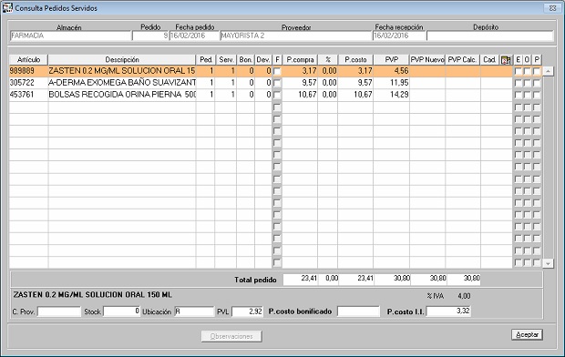Viewport: 565px width, 357px height.
Task: Tick the F checkbox for BOLSAS RECOGIDA row
Action: (277, 95)
